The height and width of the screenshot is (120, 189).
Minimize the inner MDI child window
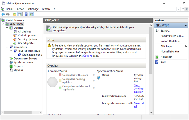(178, 9)
